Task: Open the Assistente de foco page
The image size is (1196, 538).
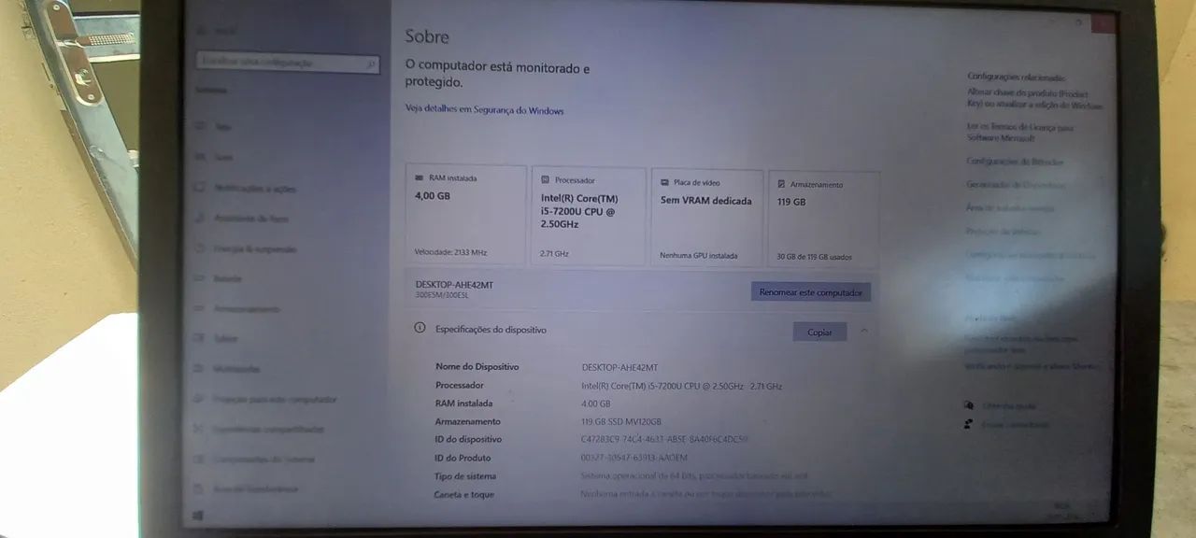Action: coord(251,219)
